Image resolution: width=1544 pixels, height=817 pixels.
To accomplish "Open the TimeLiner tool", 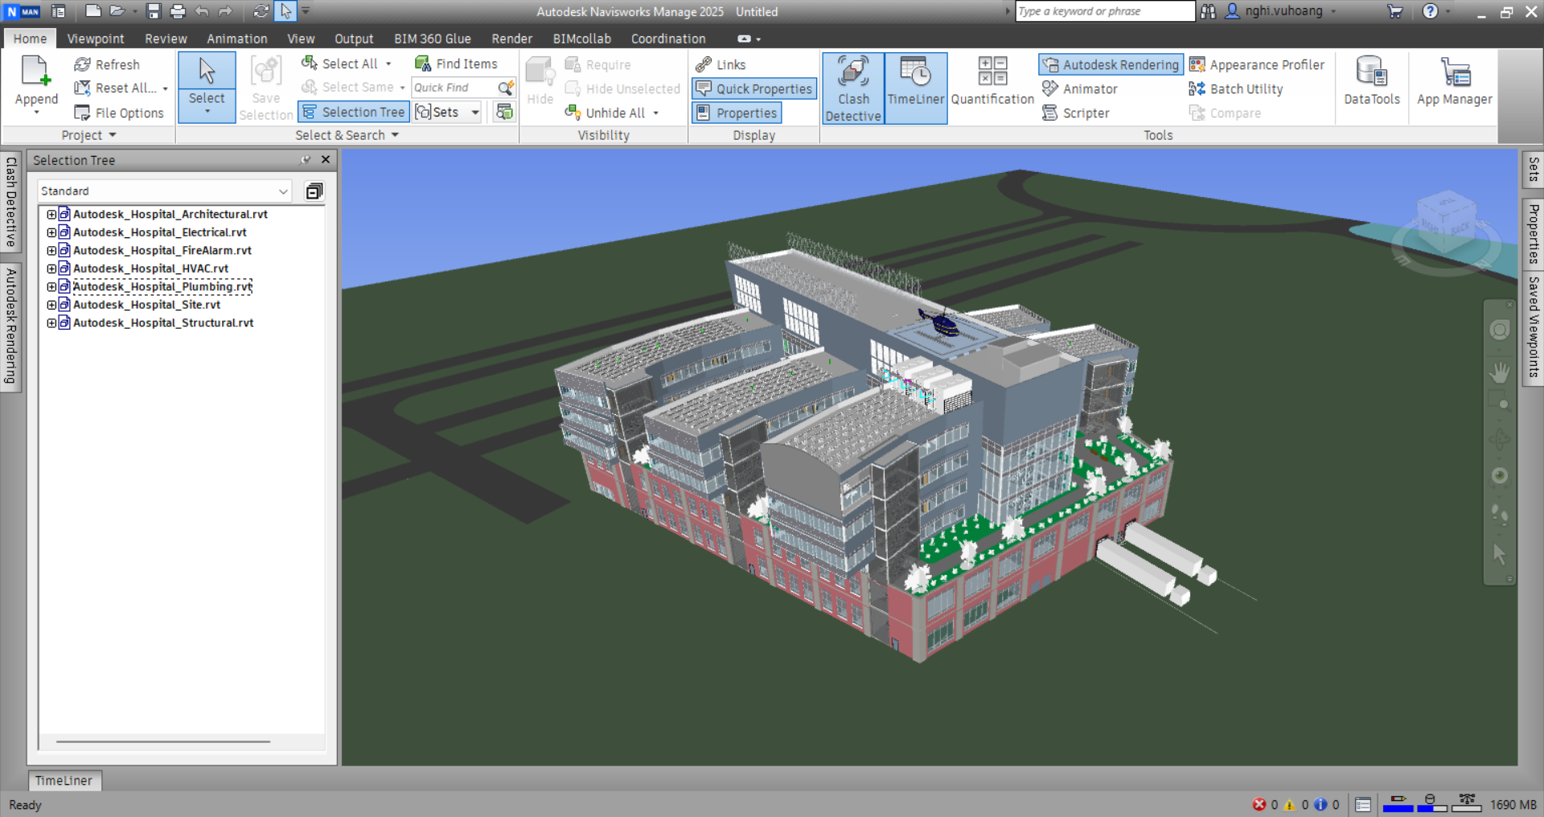I will (x=916, y=88).
